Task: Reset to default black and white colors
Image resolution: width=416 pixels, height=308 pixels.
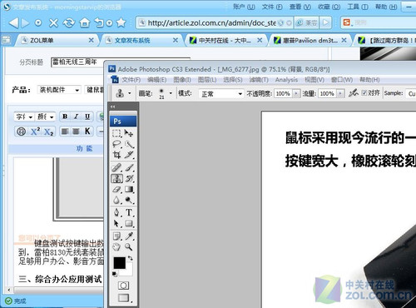Action: pyautogui.click(x=114, y=274)
